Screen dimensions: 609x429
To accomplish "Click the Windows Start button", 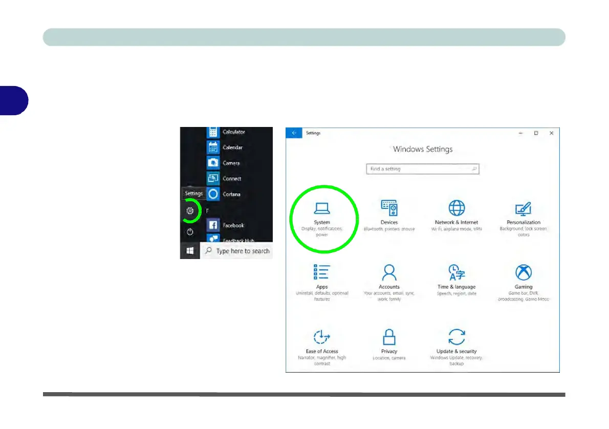I will click(x=190, y=251).
